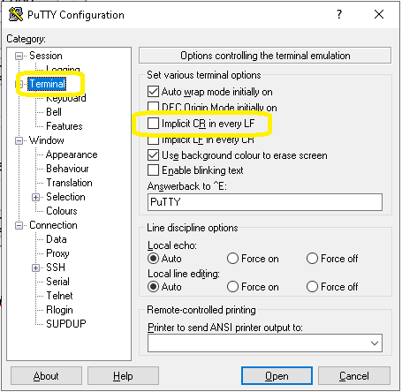This screenshot has width=402, height=392.
Task: Uncheck Auto wrap mode initially on
Action: click(153, 92)
